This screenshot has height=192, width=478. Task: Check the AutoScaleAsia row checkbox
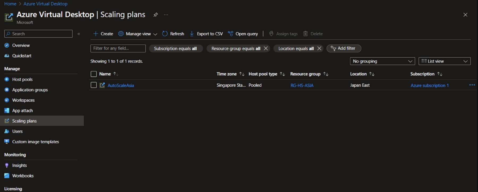pyautogui.click(x=93, y=85)
